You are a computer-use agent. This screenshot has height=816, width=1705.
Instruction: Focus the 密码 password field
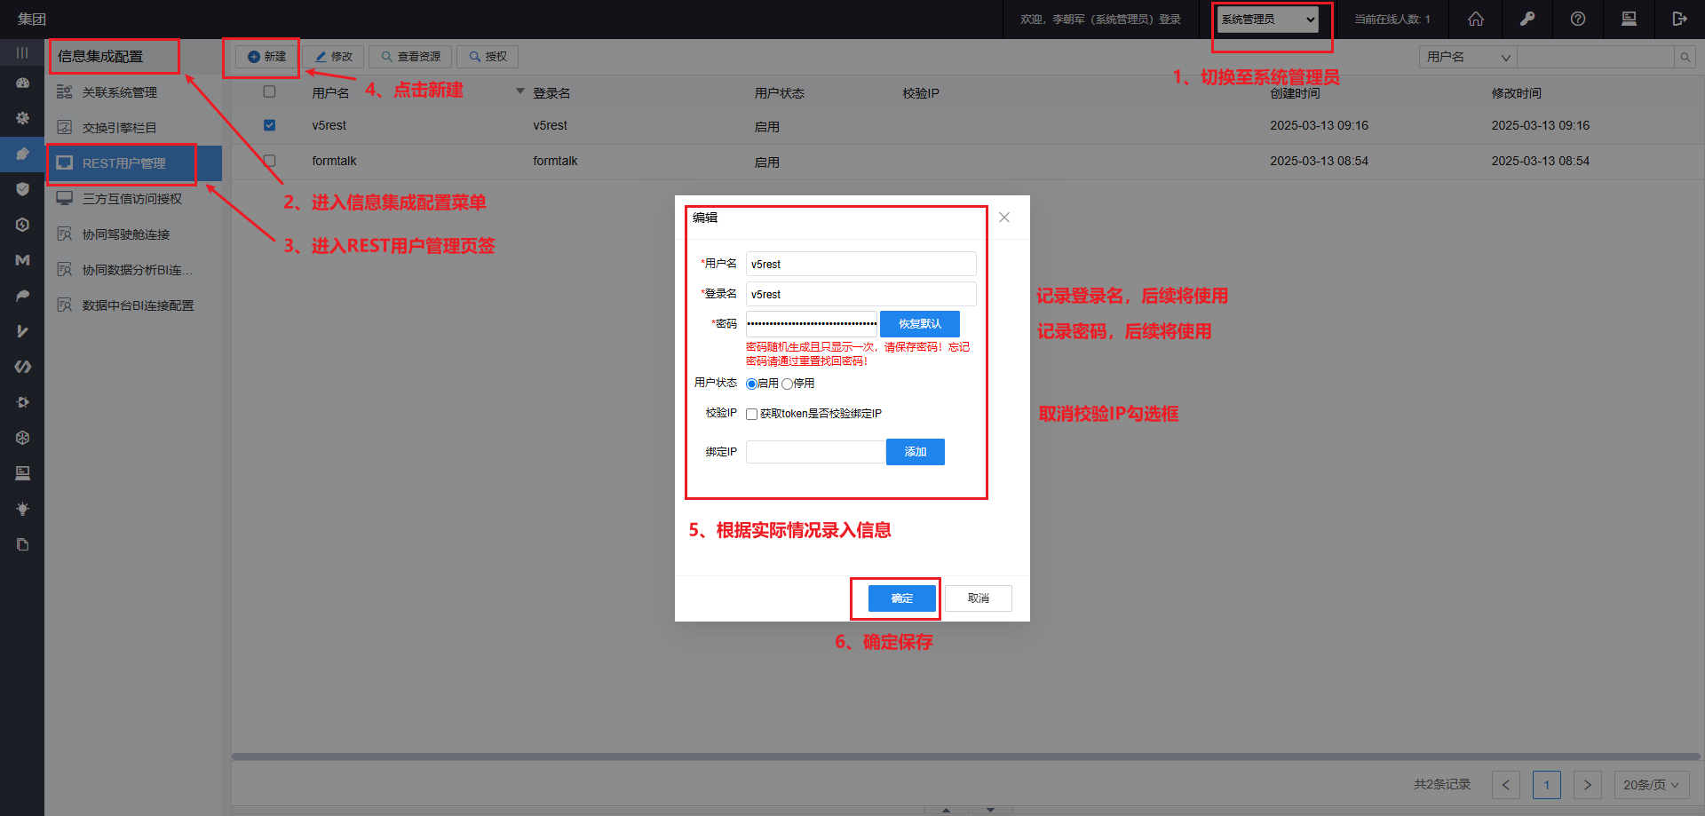(x=812, y=324)
